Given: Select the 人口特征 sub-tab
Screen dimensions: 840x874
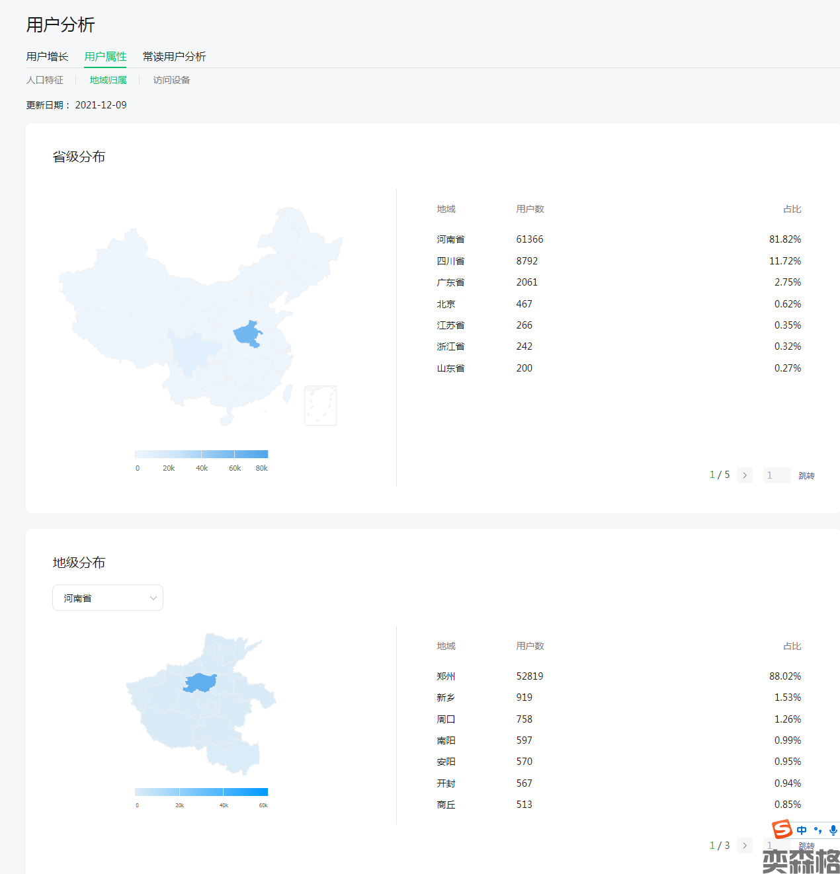Looking at the screenshot, I should (x=45, y=80).
